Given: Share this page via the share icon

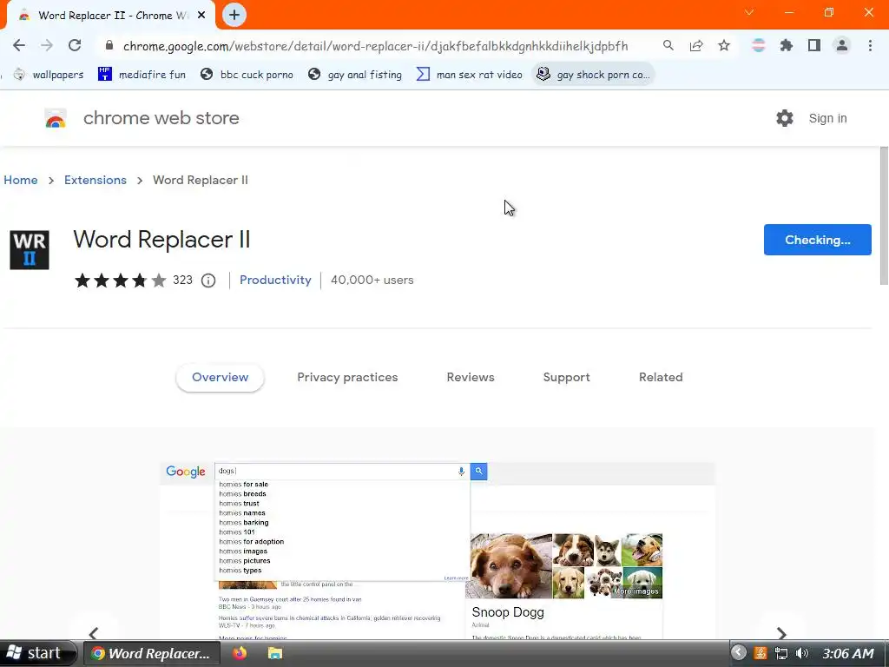Looking at the screenshot, I should (x=696, y=45).
